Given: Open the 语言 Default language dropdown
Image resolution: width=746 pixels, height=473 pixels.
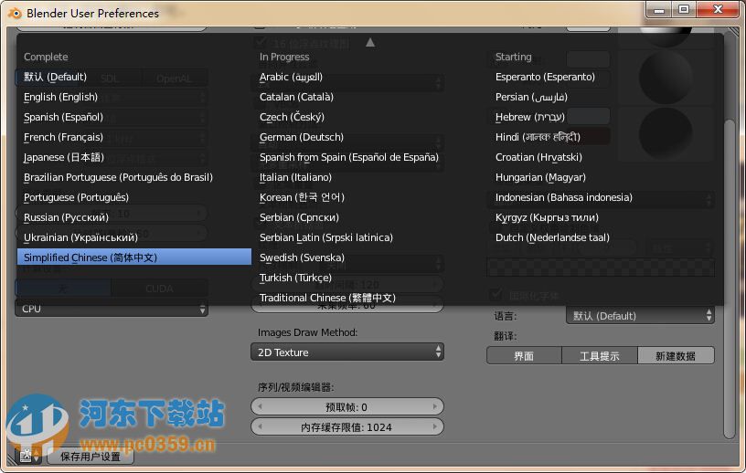Looking at the screenshot, I should click(x=640, y=316).
